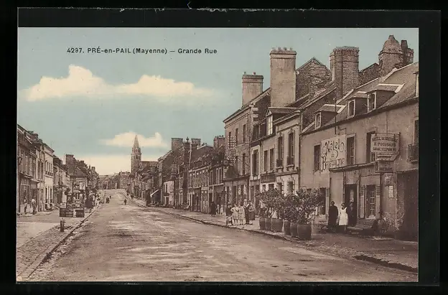
Task: Click the Hotel sign on the building facade
Action: [x=333, y=152]
